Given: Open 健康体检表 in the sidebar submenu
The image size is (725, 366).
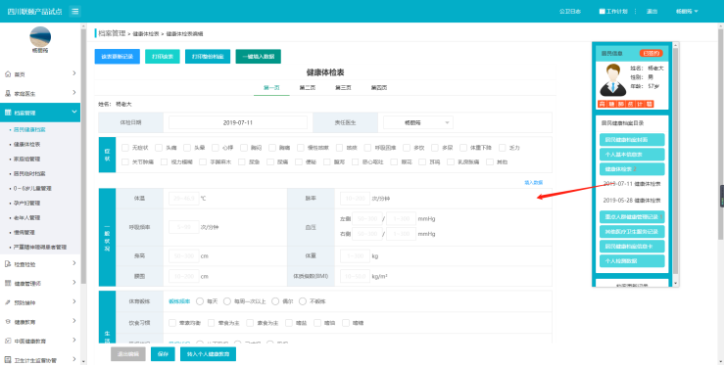Looking at the screenshot, I should [26, 144].
